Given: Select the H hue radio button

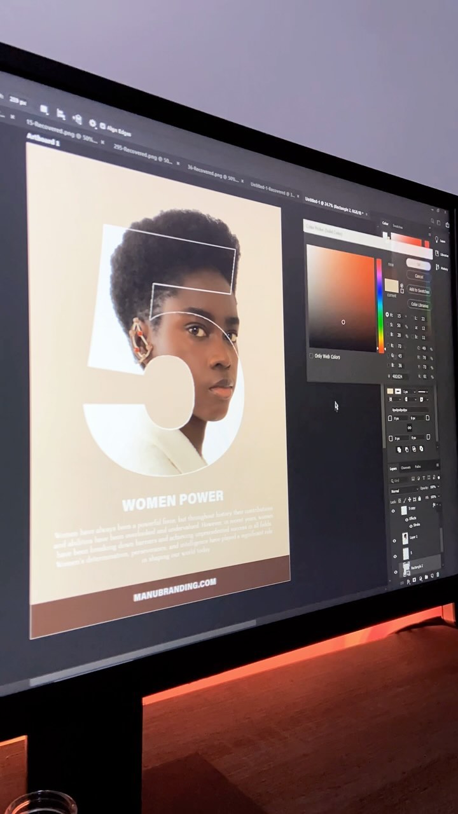Looking at the screenshot, I should (x=387, y=314).
